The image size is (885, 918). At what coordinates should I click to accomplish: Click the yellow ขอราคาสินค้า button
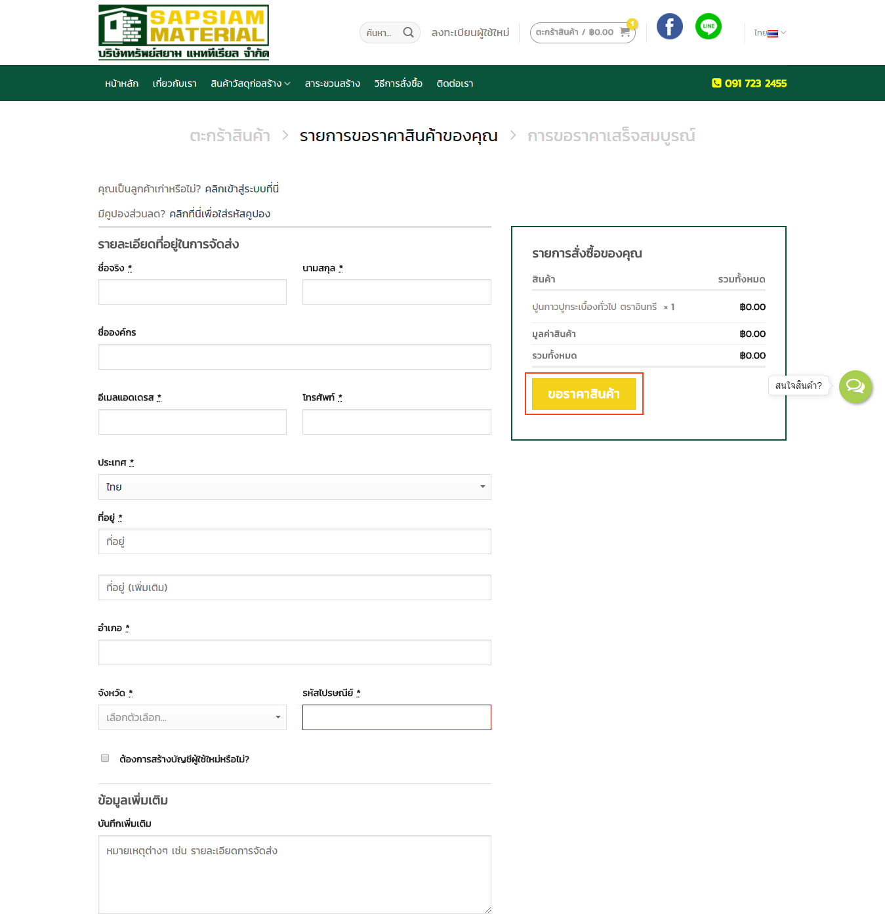click(583, 394)
